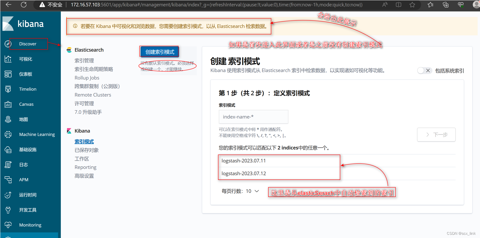Open Saved Objects (已保存对象) link
This screenshot has height=238, width=480.
pyautogui.click(x=86, y=150)
